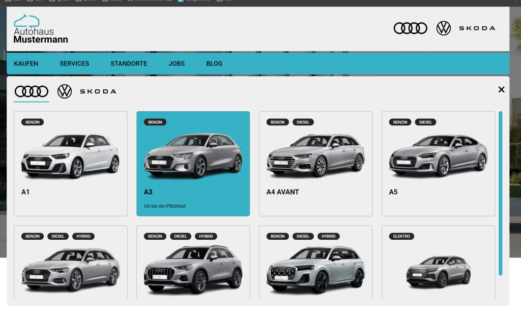Close the vehicle selection panel

[x=501, y=90]
